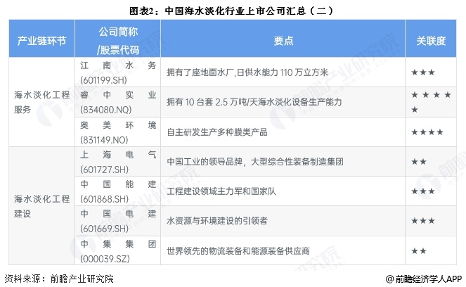Click the chart title 图表2：中国海水淡化行业上市公司汇总（二）

click(x=232, y=11)
